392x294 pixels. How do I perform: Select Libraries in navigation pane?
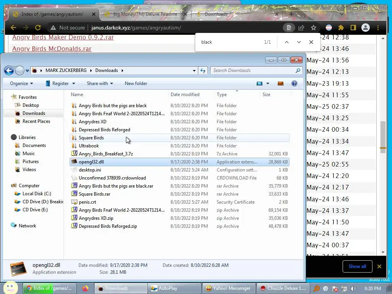pyautogui.click(x=27, y=137)
